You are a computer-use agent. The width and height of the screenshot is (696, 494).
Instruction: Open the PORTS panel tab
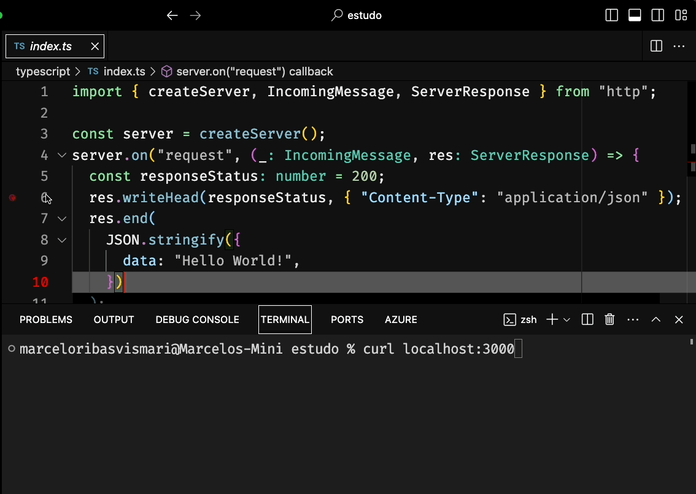pyautogui.click(x=347, y=320)
